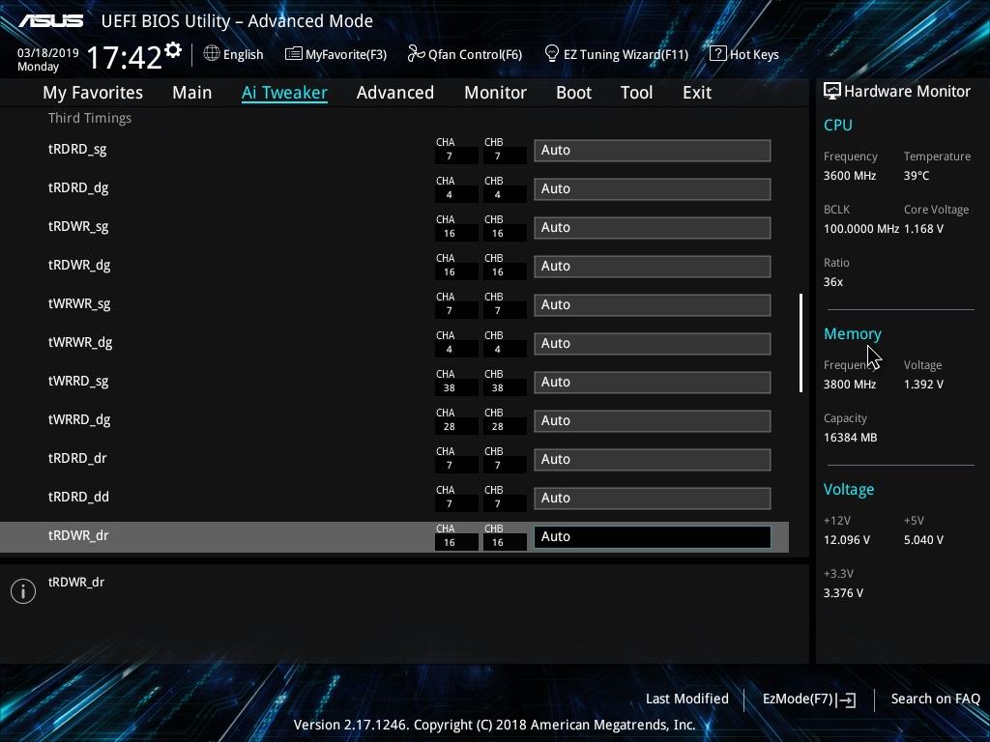This screenshot has height=742, width=990.
Task: Click Last Modified button
Action: pyautogui.click(x=687, y=699)
